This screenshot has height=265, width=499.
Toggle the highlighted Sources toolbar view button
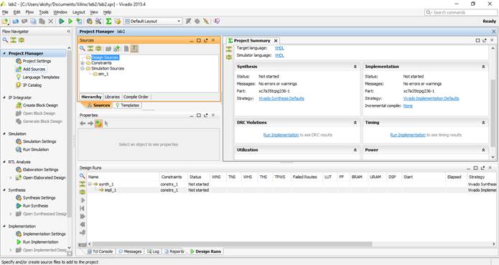[x=134, y=48]
